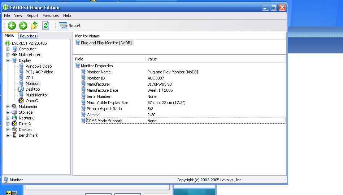
Task: Collapse the Display tree node
Action: 8,60
